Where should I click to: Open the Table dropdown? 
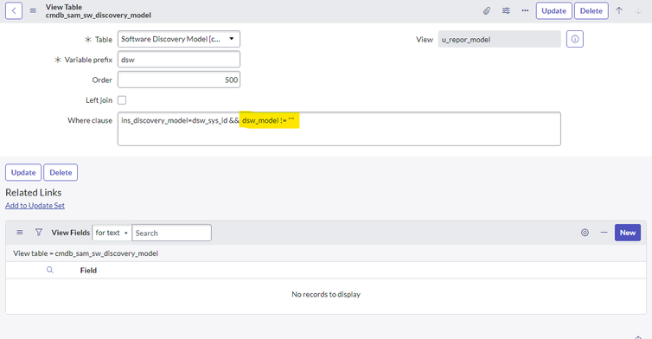pyautogui.click(x=179, y=39)
